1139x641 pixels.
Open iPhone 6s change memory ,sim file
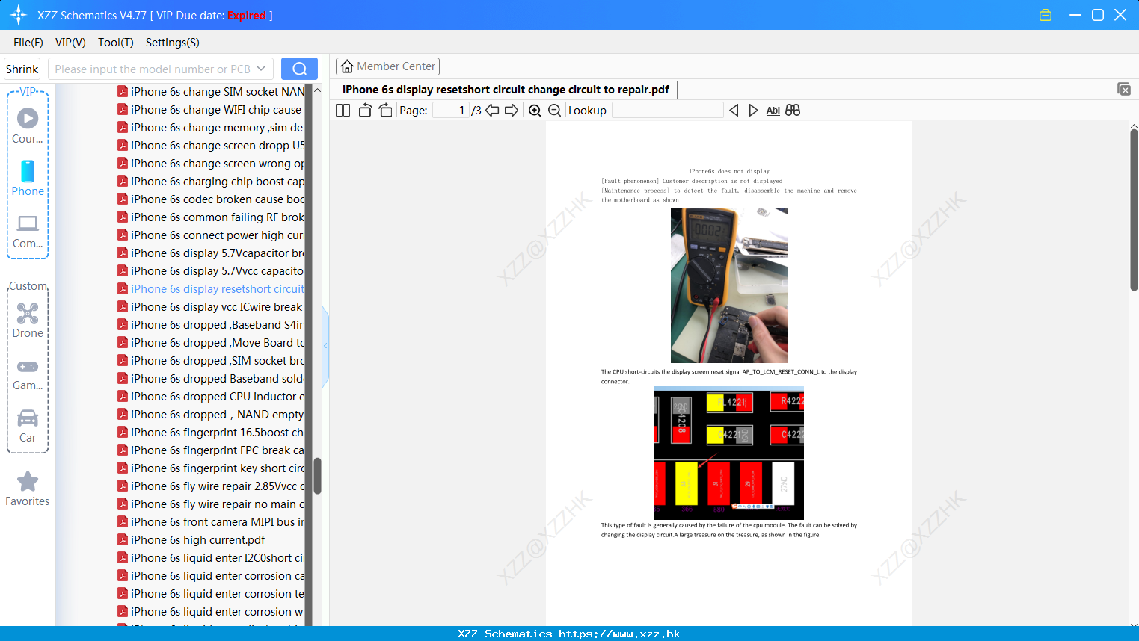click(x=211, y=128)
